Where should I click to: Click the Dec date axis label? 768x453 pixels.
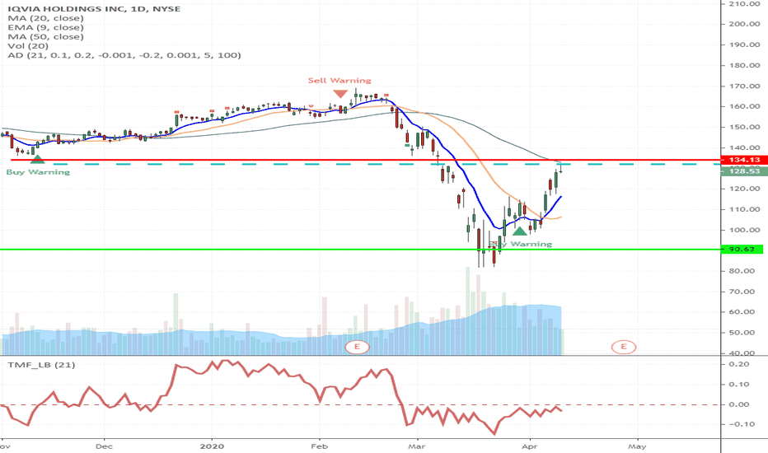[x=105, y=446]
